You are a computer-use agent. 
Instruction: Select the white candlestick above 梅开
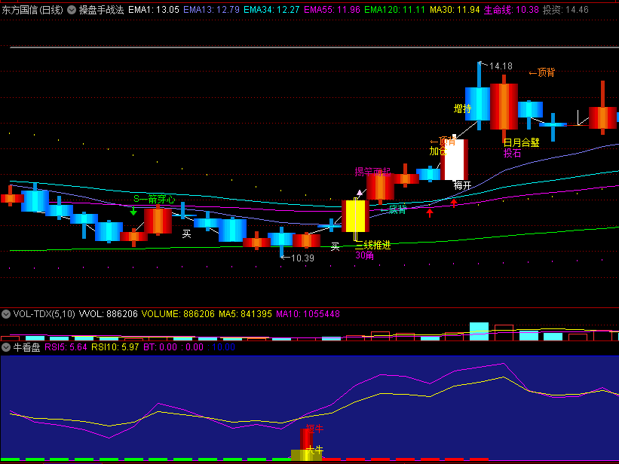(x=455, y=160)
